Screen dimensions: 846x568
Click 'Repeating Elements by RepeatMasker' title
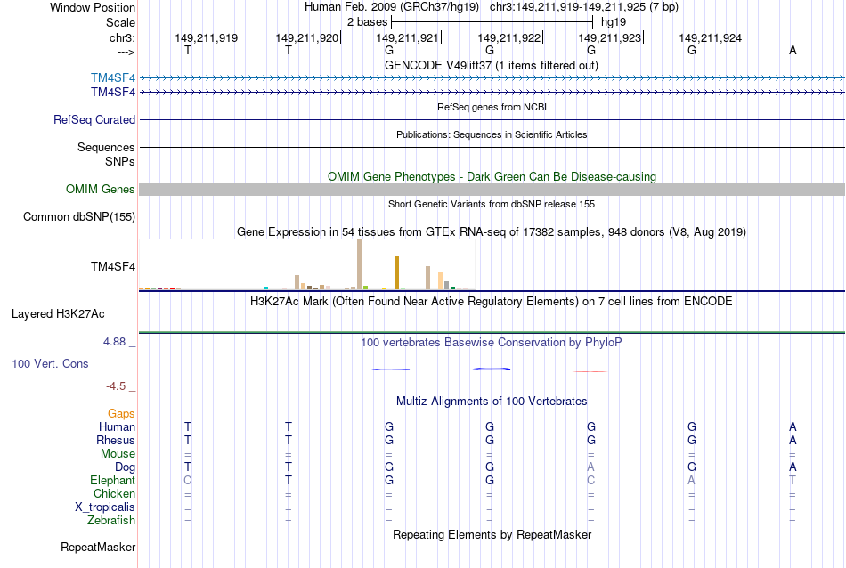[492, 534]
